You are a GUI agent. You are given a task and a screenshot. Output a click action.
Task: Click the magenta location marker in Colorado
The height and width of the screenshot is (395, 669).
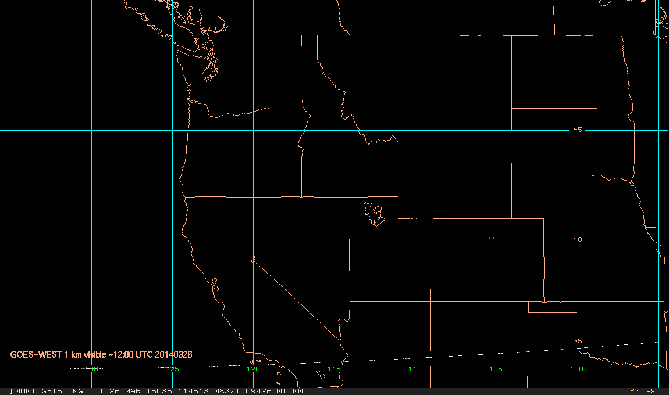tap(492, 238)
